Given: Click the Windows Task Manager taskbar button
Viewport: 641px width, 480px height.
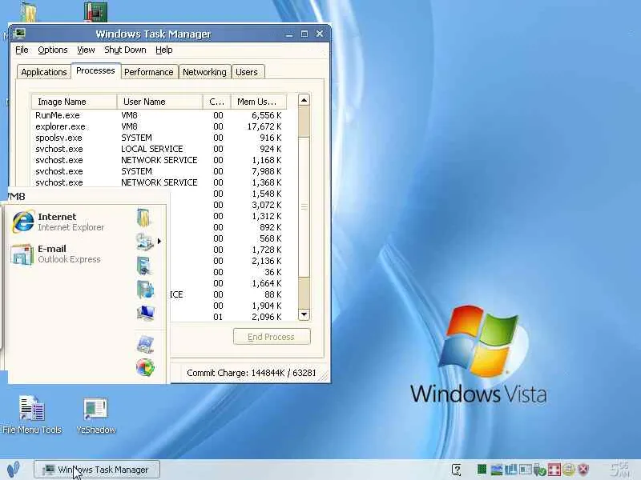Looking at the screenshot, I should coord(96,470).
